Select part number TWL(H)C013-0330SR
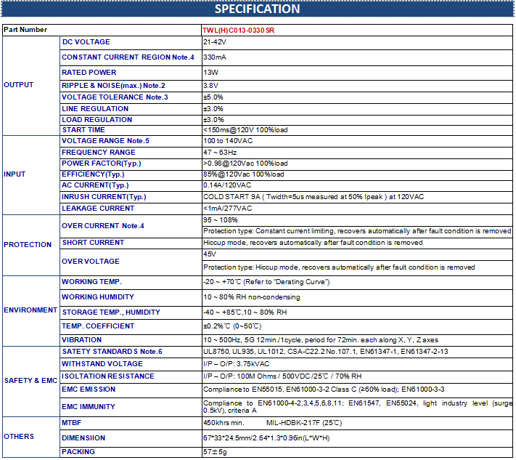Viewport: 516px width, 460px height. 238,31
